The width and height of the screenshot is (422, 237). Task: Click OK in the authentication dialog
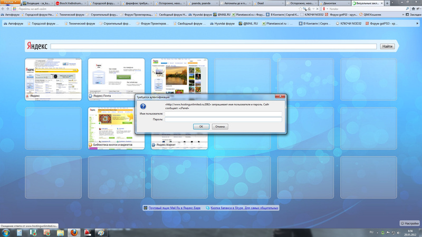pyautogui.click(x=201, y=126)
